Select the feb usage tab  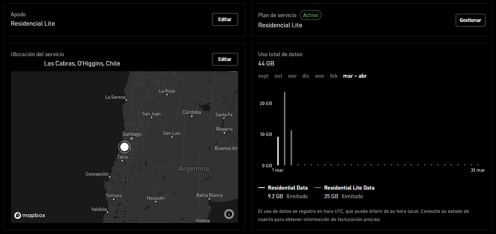[334, 76]
